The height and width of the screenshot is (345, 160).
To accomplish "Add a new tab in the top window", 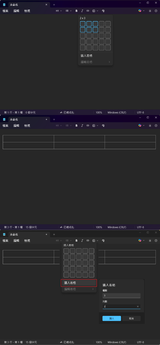I will [54, 5].
